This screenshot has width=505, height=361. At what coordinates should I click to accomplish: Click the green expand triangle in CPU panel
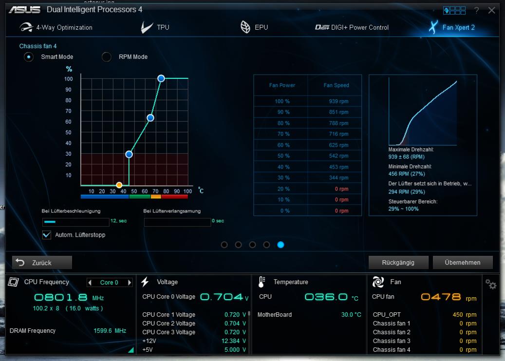131,350
